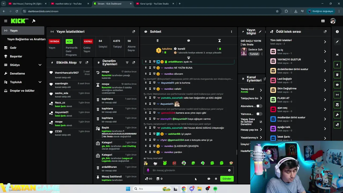Expand Tüm ödül istekleri row
This screenshot has width=343, height=193.
[x=298, y=42]
